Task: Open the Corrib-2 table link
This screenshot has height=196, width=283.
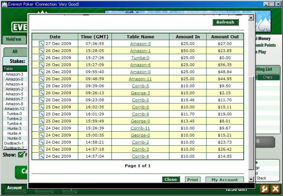Action: click(141, 142)
